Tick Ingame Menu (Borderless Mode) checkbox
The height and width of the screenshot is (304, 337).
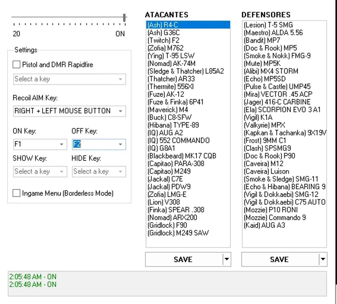pos(16,193)
